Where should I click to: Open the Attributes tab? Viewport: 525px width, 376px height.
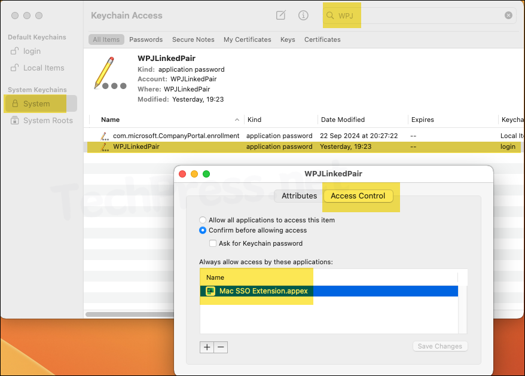pyautogui.click(x=299, y=196)
